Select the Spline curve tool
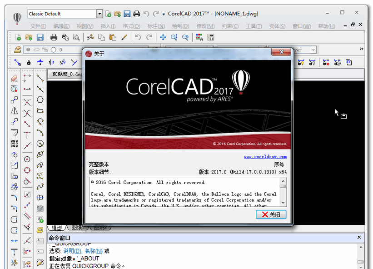The image size is (373, 269). coord(40,187)
